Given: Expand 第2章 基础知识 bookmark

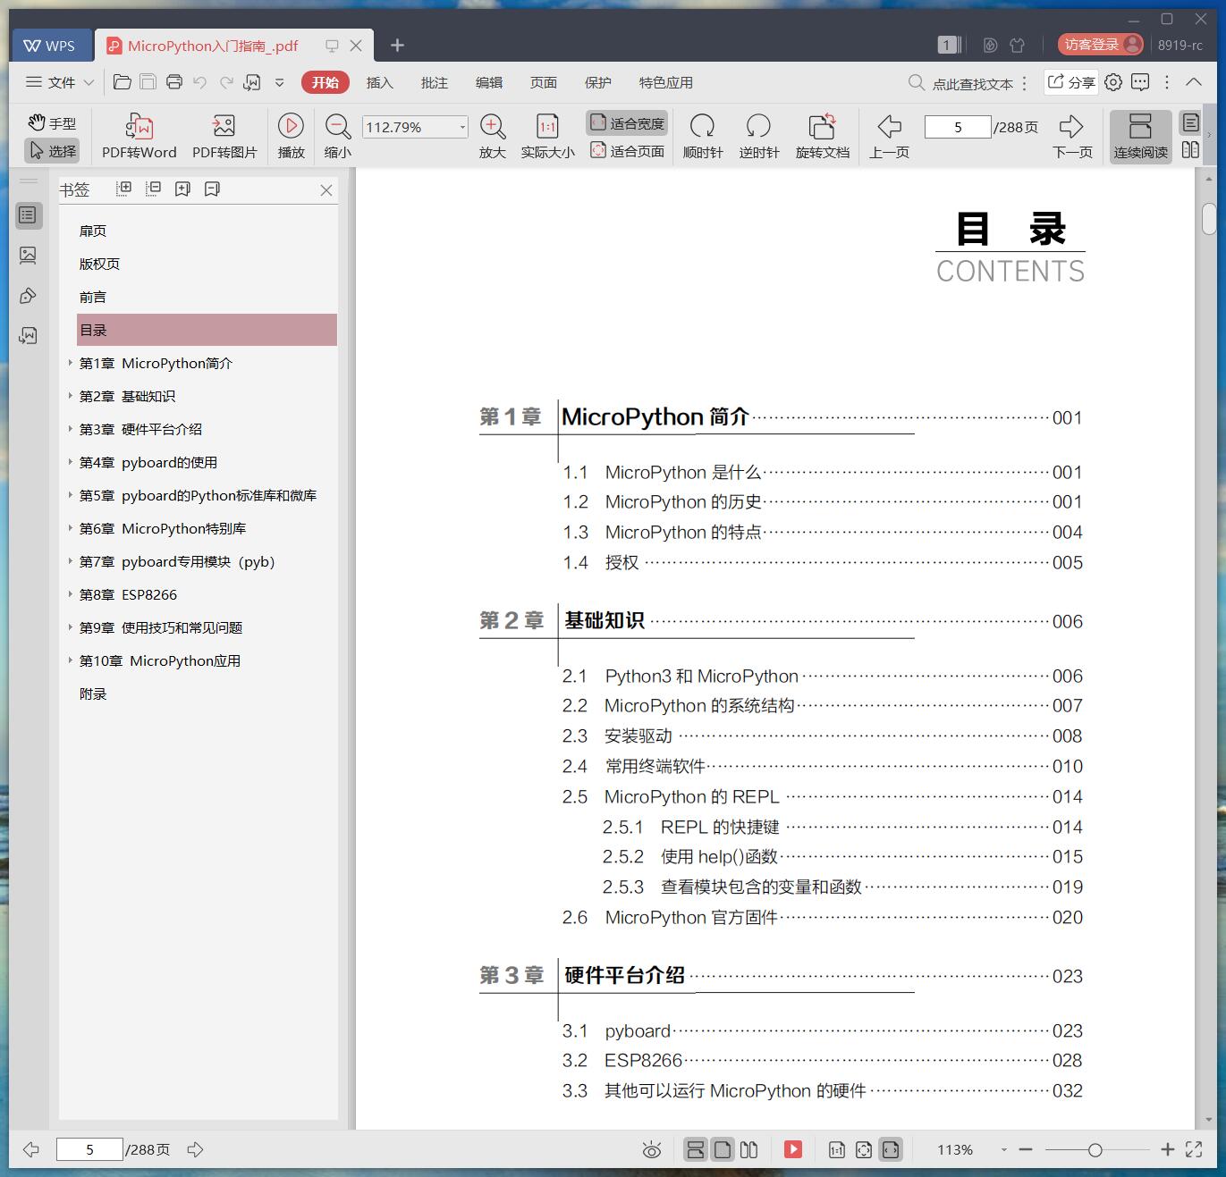Looking at the screenshot, I should click(x=71, y=396).
